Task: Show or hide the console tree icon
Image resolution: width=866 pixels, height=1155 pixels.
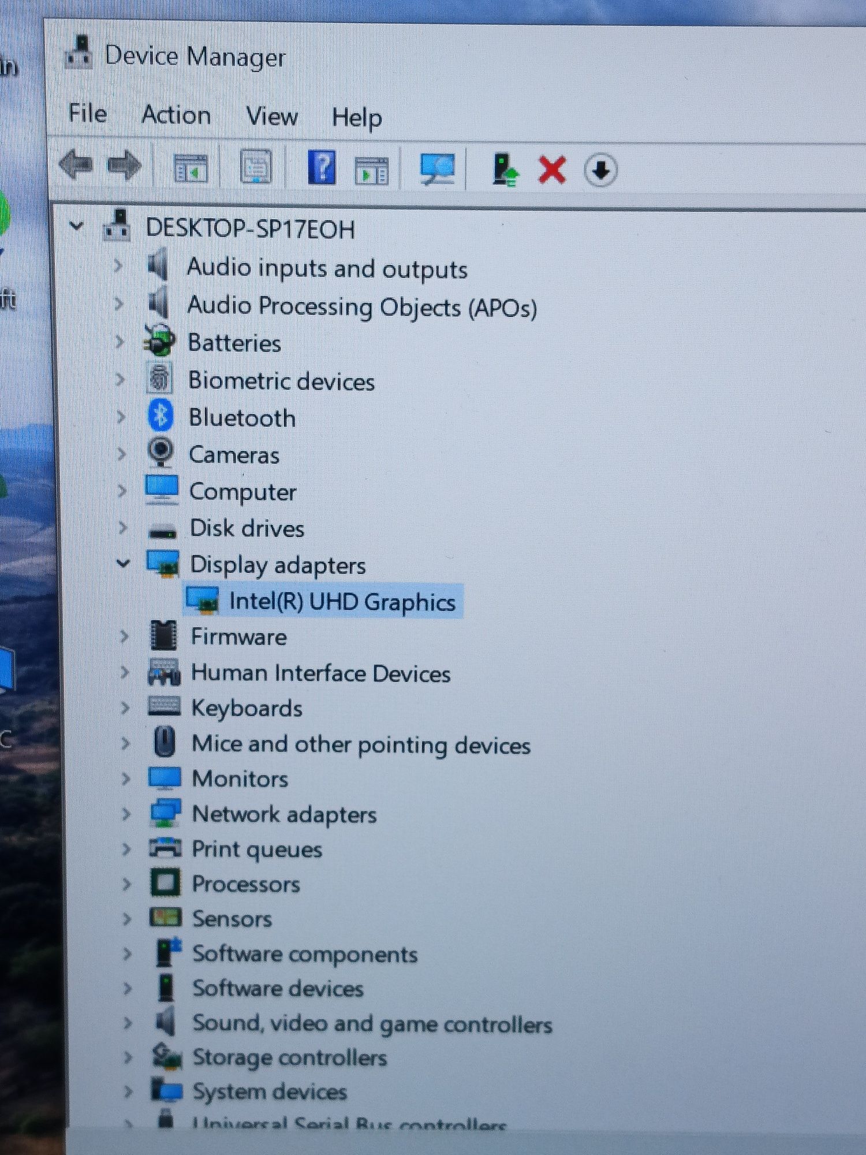Action: (191, 168)
